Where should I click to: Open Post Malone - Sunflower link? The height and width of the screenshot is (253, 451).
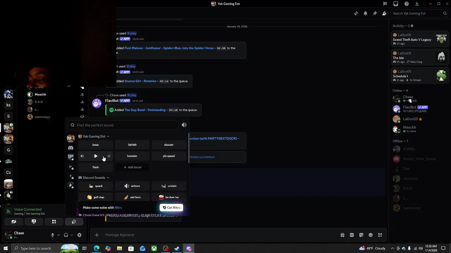(169, 48)
